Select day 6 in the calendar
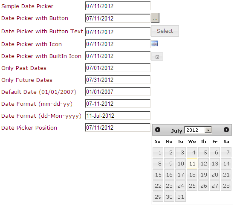The width and height of the screenshot is (237, 209). pos(215,152)
